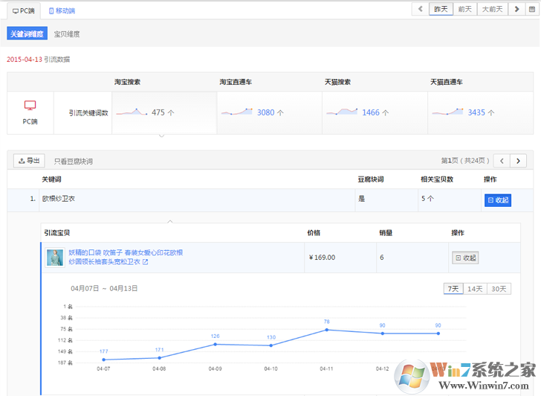
Task: Collapse keyword row with blue 收起 button
Action: 497,199
